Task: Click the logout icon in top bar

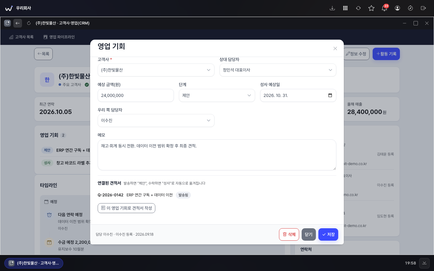Action: [423, 8]
